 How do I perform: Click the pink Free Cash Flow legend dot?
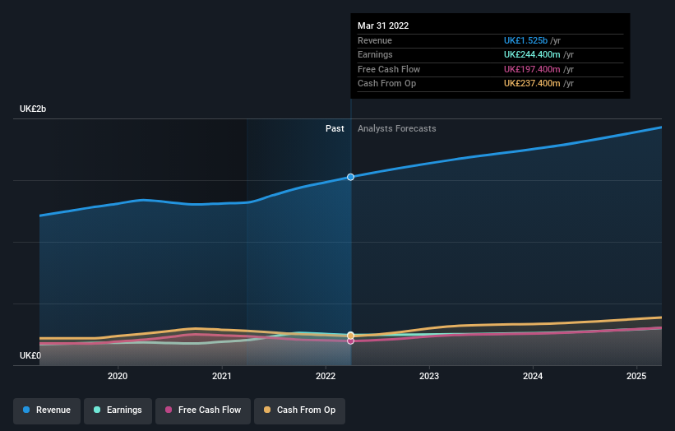(x=169, y=410)
